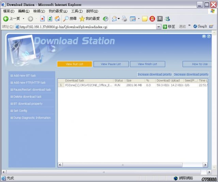Refresh the page with the green arrows icon
This screenshot has height=182, width=218.
[50, 19]
